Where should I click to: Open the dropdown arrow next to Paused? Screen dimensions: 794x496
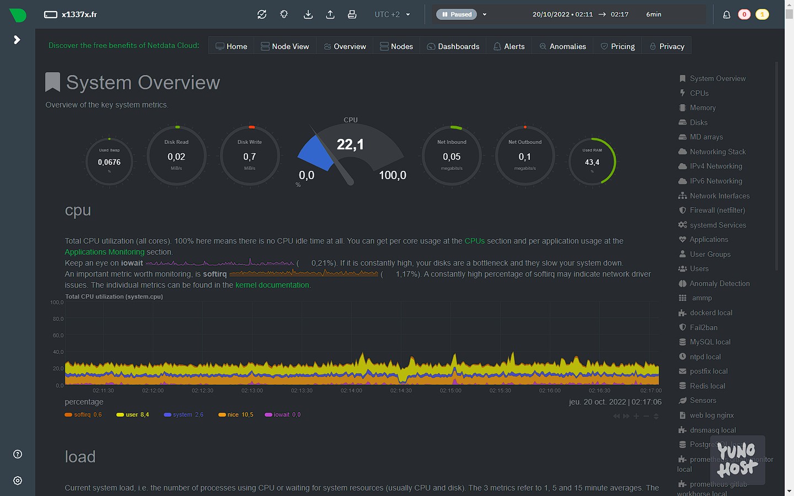coord(485,14)
